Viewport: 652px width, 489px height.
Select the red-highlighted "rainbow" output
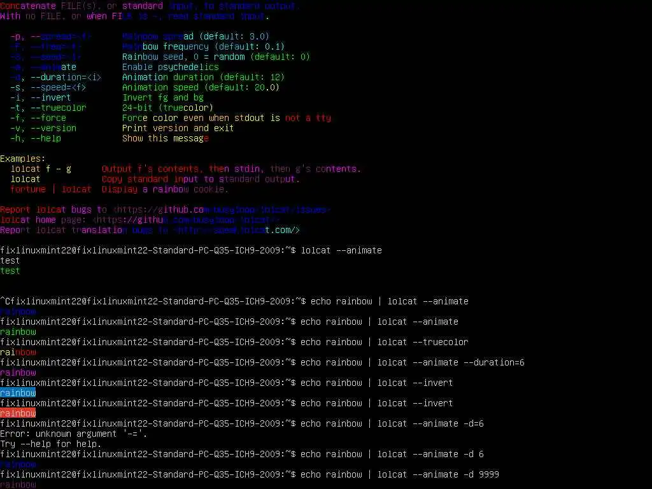click(18, 413)
